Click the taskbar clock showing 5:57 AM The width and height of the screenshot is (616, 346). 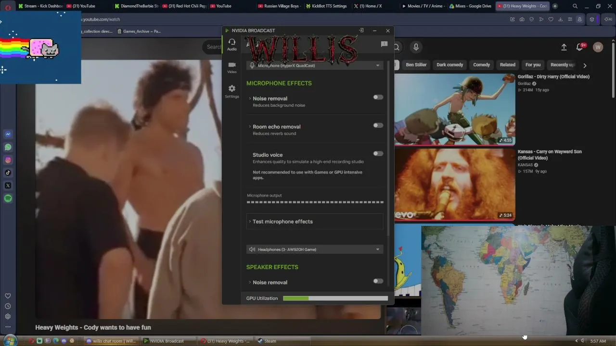[x=598, y=341]
